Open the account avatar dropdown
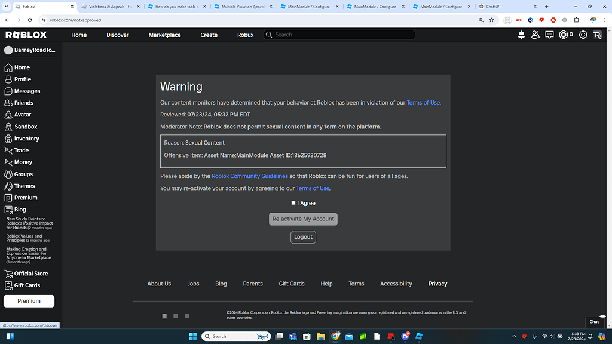Viewport: 612px width, 344px height. tap(596, 35)
